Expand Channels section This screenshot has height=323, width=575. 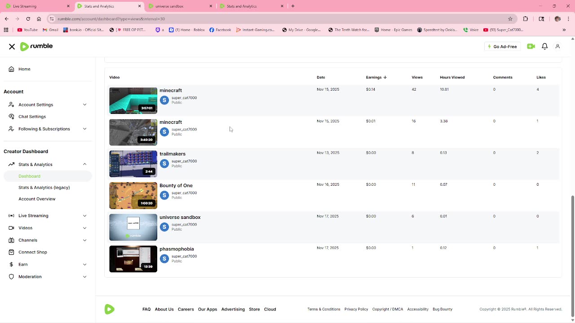click(x=48, y=240)
